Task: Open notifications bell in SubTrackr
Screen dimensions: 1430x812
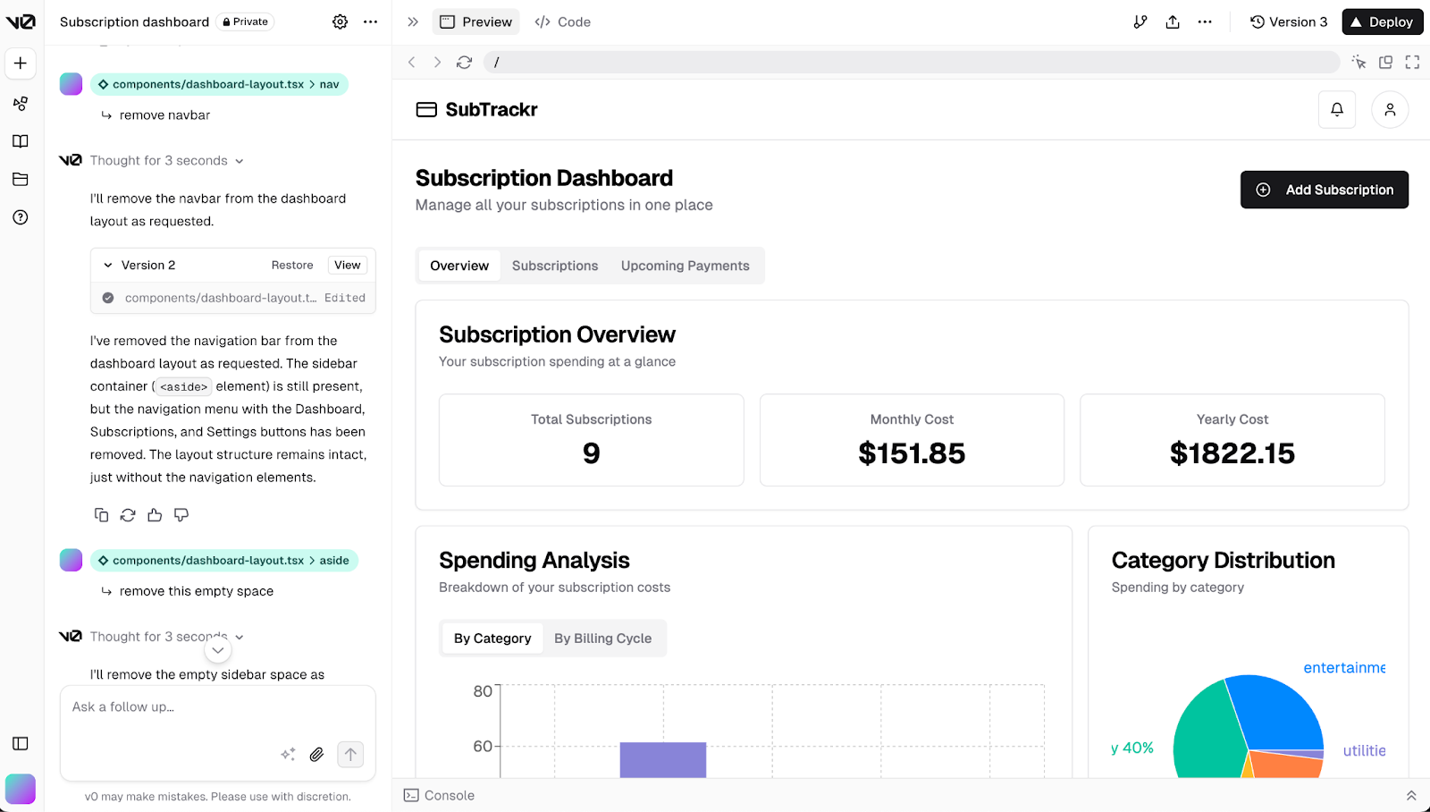Action: coord(1337,109)
